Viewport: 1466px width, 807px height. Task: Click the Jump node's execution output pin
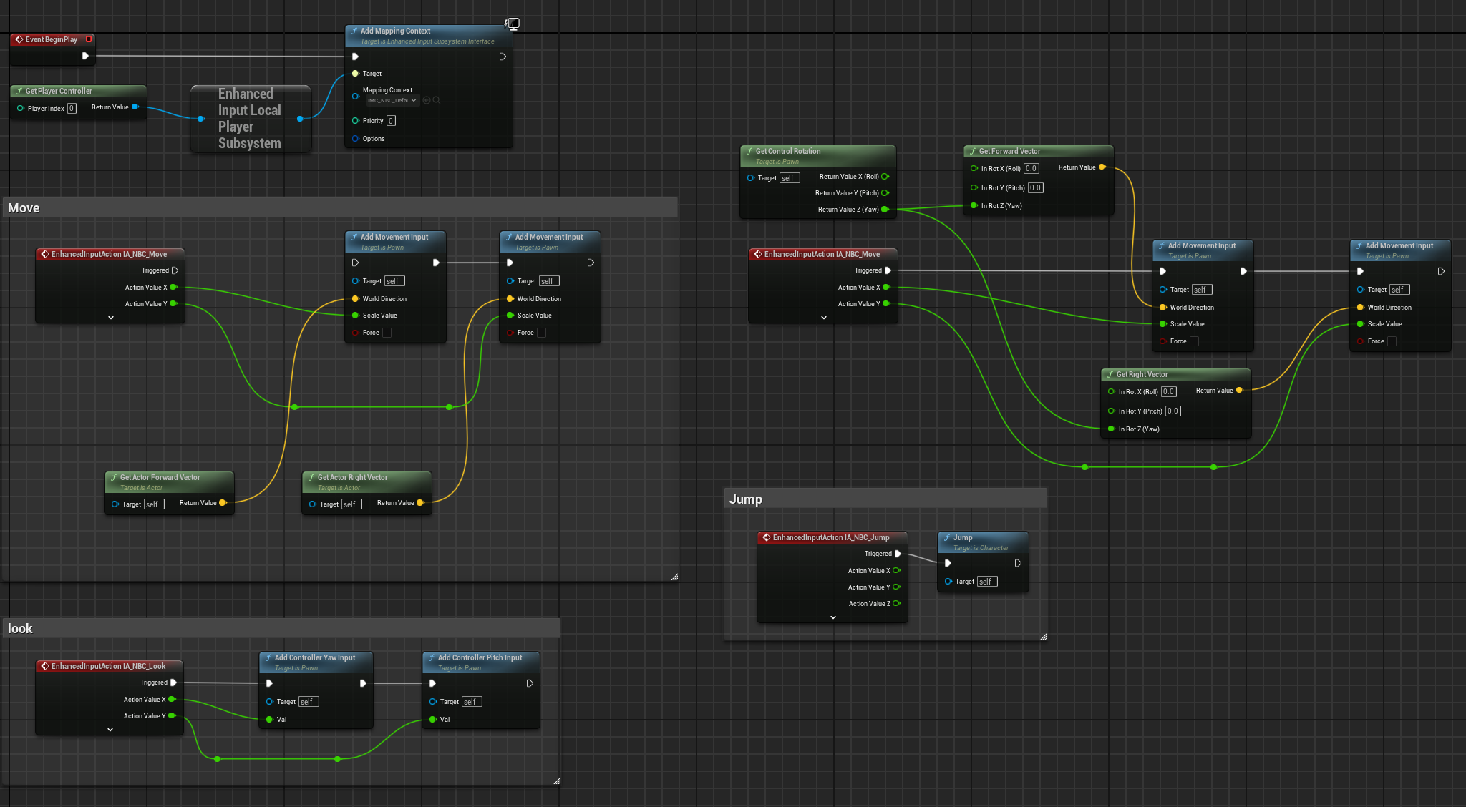1018,563
